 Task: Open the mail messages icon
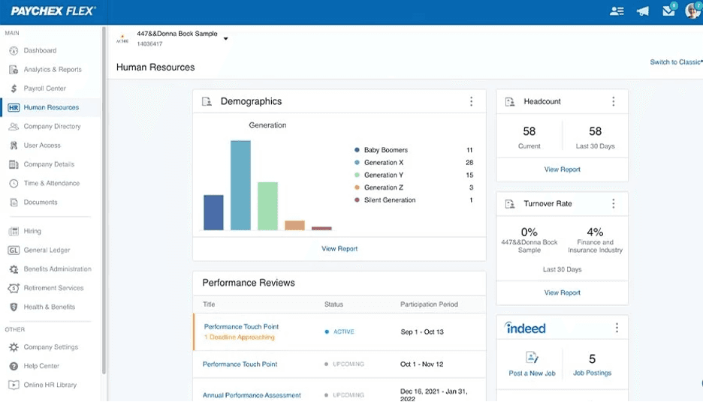(x=668, y=11)
